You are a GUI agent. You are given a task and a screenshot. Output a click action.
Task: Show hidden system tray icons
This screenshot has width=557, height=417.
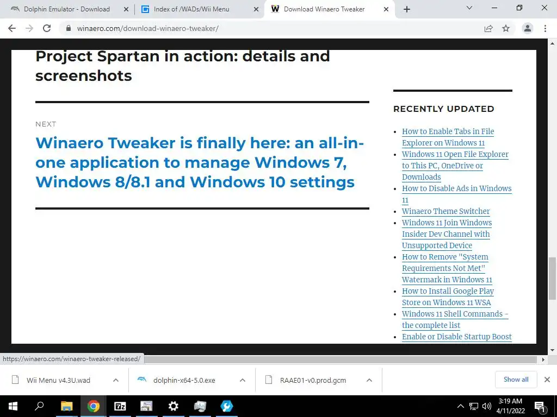(x=460, y=406)
